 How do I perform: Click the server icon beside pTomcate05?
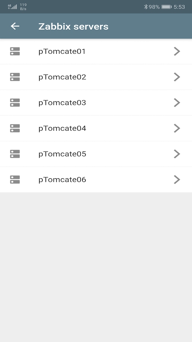pos(15,154)
